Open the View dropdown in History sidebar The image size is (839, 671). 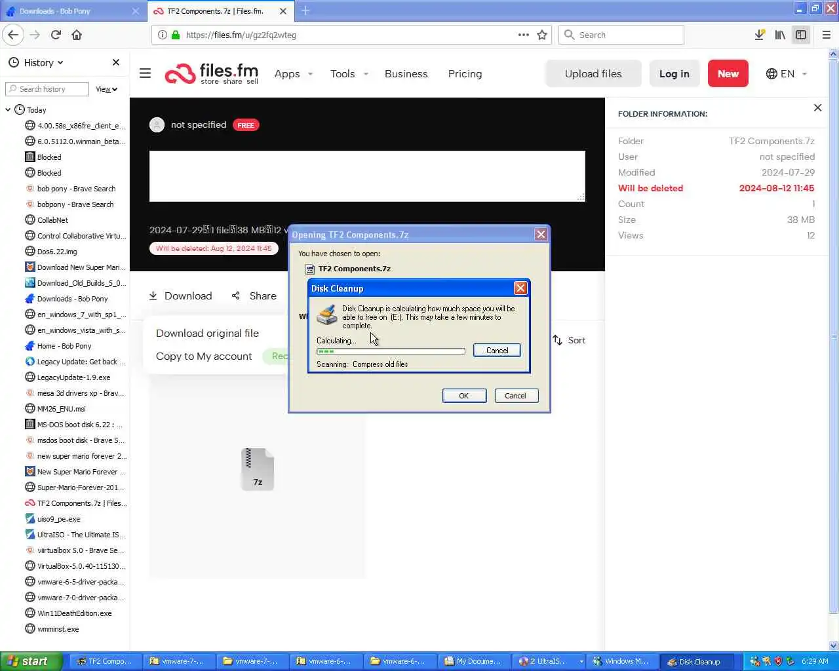(x=107, y=89)
